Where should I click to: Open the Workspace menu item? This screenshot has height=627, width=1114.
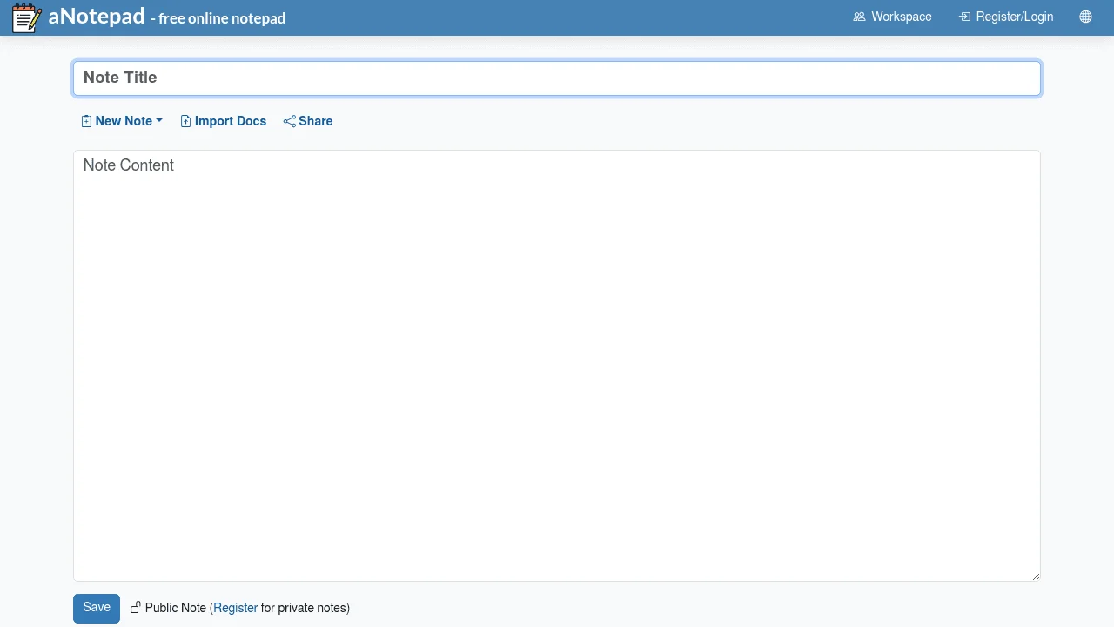pos(901,17)
